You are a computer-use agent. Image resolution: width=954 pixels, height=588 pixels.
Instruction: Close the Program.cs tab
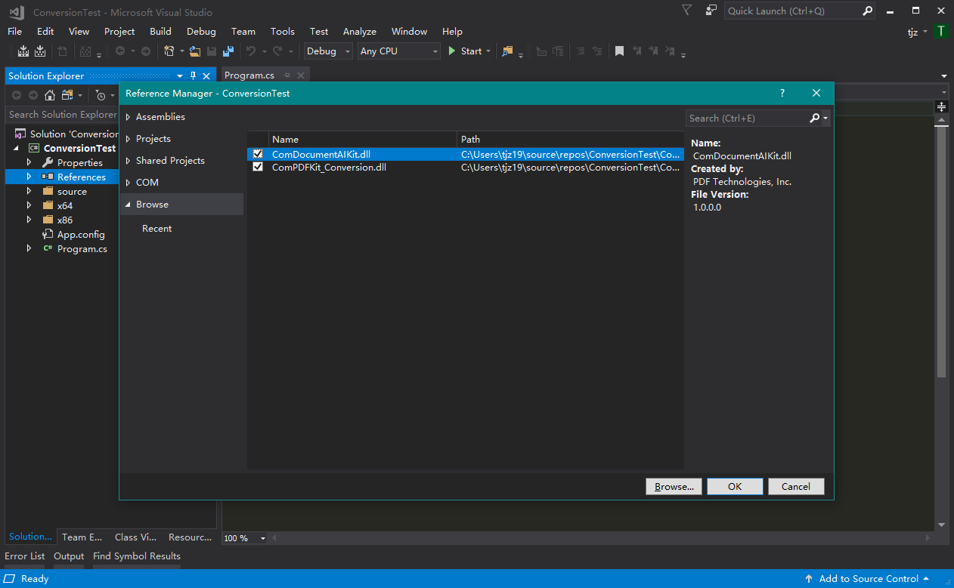301,75
